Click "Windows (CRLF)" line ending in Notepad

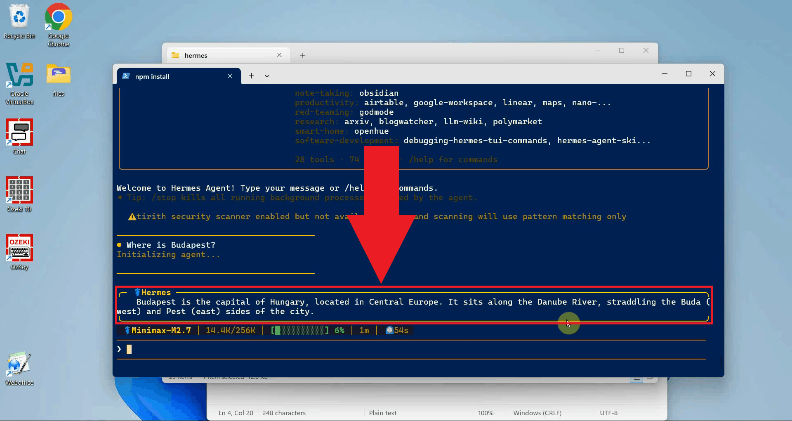pos(537,413)
